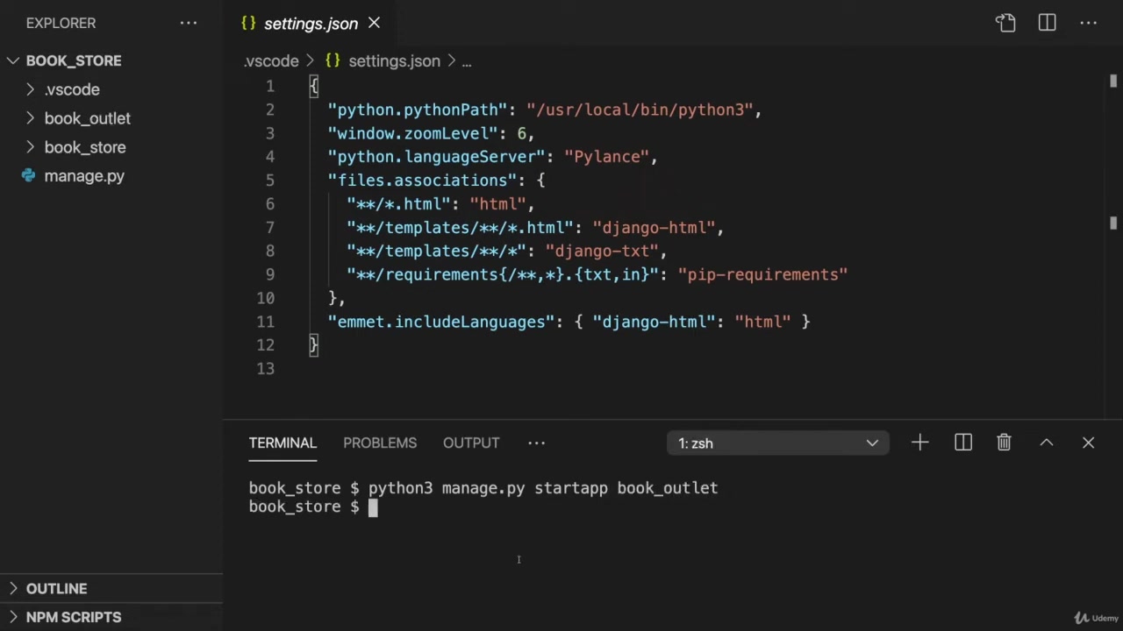Viewport: 1123px width, 631px height.
Task: Create a new terminal with plus icon
Action: point(919,443)
